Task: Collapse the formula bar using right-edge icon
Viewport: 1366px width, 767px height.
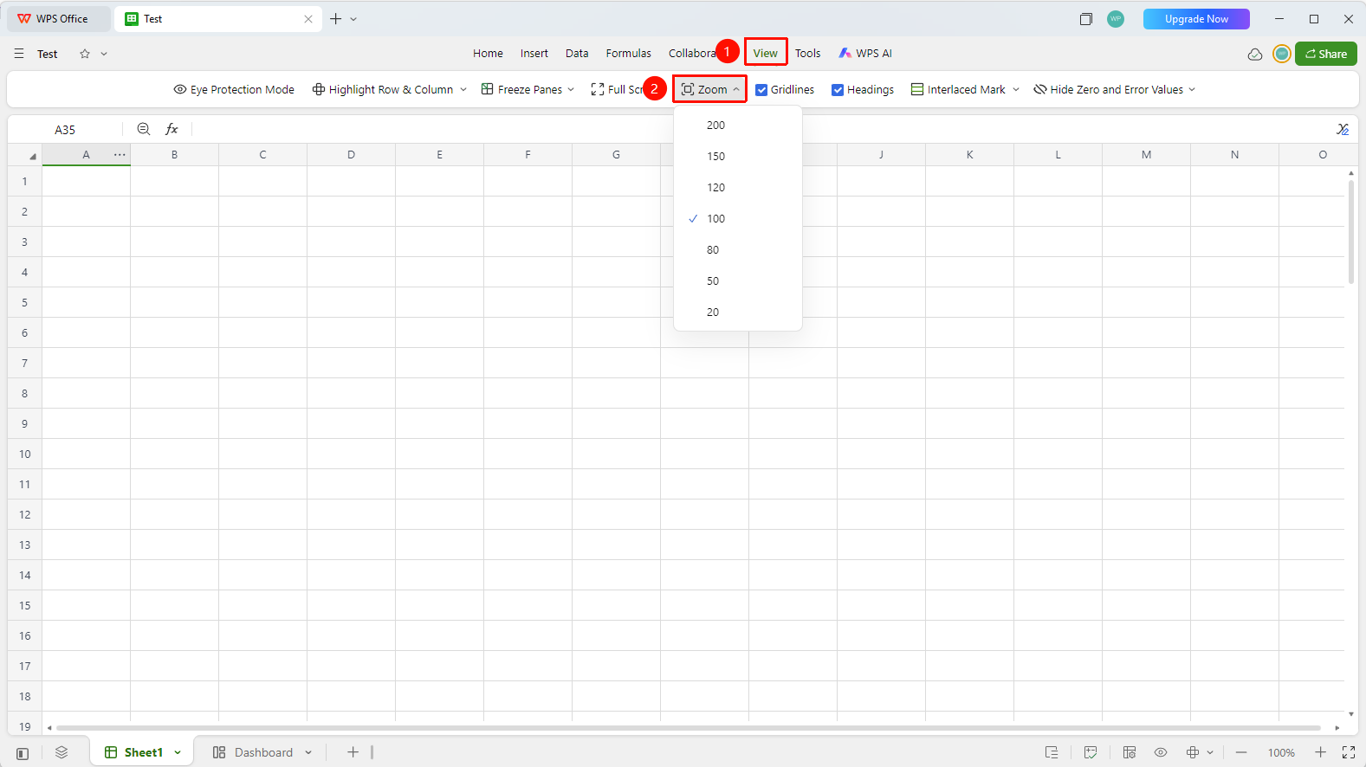Action: click(1343, 129)
